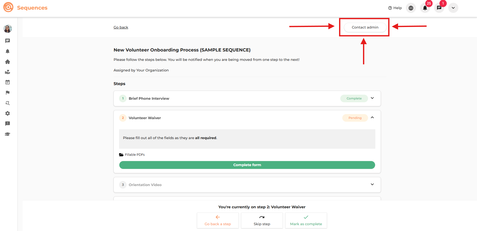This screenshot has height=231, width=477.
Task: Open top bar notifications bell with 25 badge
Action: click(425, 8)
